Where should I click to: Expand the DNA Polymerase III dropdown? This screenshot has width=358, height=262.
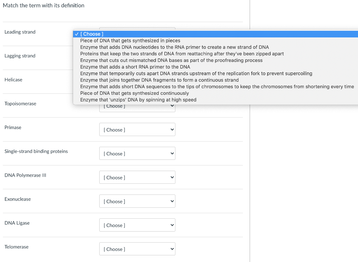pos(137,178)
